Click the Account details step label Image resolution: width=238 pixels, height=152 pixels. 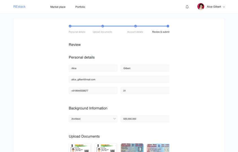[135, 32]
